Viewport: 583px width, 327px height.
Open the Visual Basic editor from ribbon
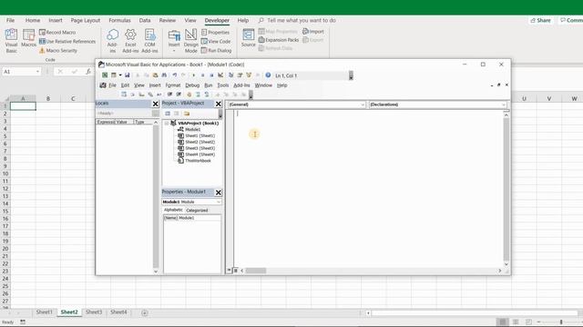click(11, 41)
